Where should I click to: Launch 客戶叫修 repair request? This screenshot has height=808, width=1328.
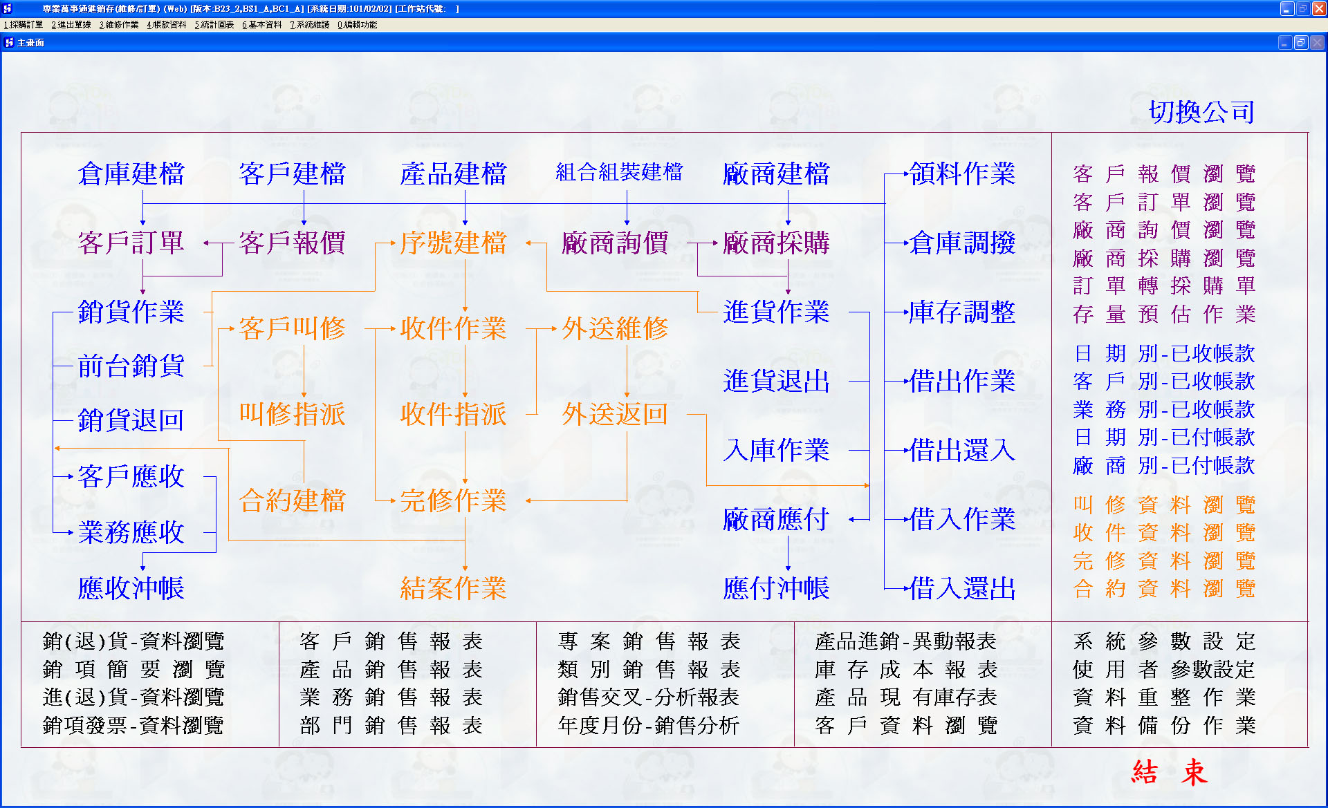(x=292, y=329)
